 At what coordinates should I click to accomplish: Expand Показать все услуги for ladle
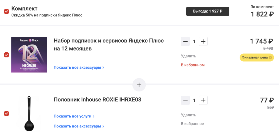[x=74, y=116]
